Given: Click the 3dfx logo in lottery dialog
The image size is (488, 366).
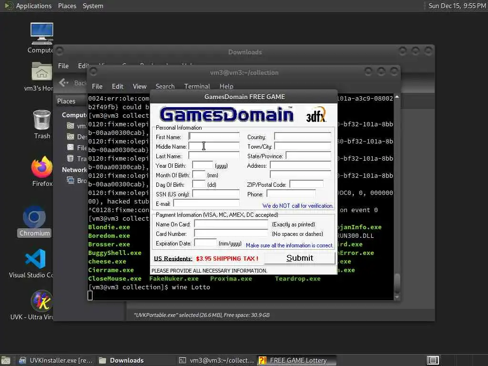Looking at the screenshot, I should (x=316, y=115).
